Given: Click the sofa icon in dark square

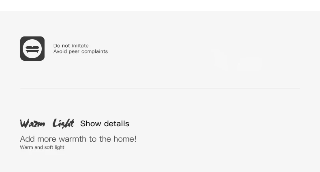Looking at the screenshot, I should pyautogui.click(x=32, y=49).
